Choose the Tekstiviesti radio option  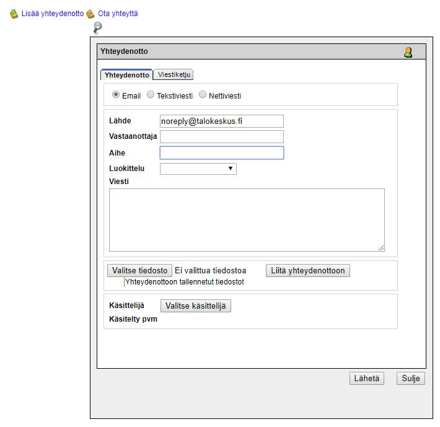(x=151, y=95)
